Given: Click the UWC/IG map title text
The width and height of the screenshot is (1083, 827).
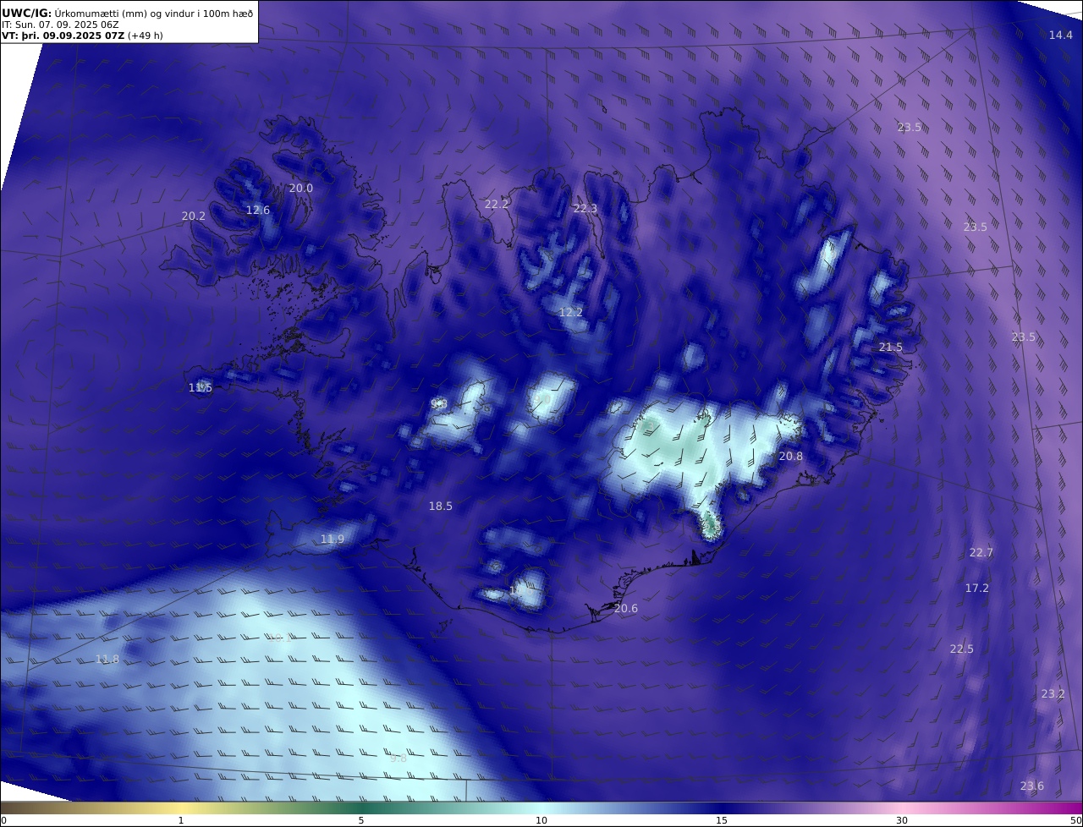Looking at the screenshot, I should pos(127,13).
